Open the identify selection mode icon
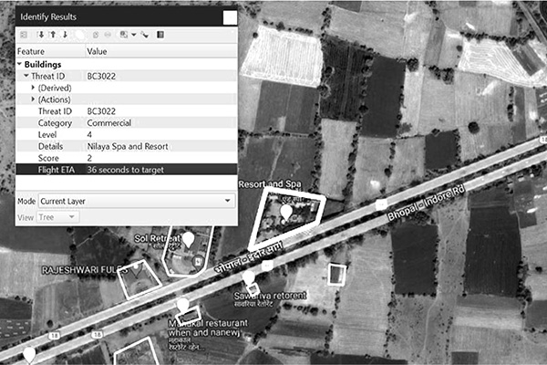Screen dimensions: 547x365 (125, 35)
